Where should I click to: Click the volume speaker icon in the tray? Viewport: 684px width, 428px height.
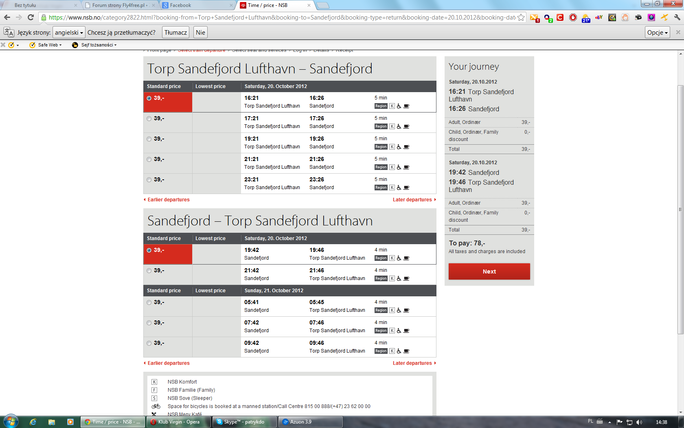click(x=639, y=422)
